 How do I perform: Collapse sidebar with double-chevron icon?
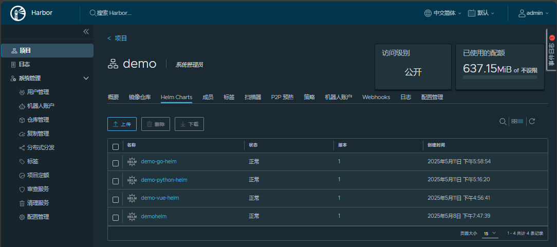86,32
